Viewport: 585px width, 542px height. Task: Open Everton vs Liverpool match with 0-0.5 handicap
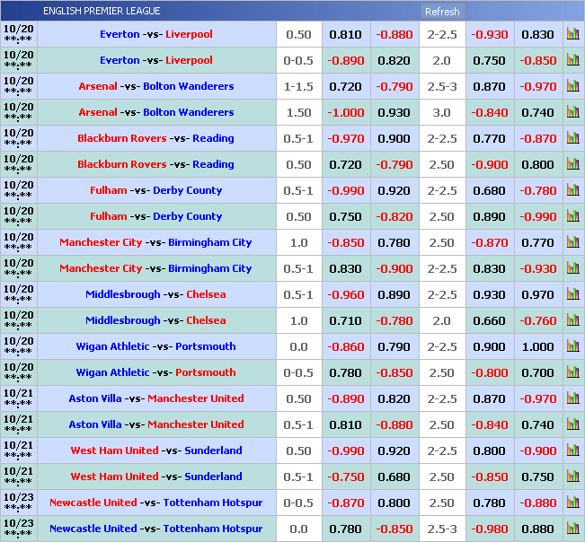click(x=156, y=60)
